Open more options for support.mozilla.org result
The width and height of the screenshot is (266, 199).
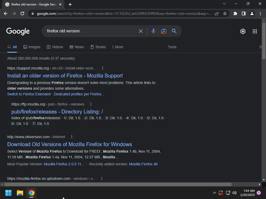102,68
